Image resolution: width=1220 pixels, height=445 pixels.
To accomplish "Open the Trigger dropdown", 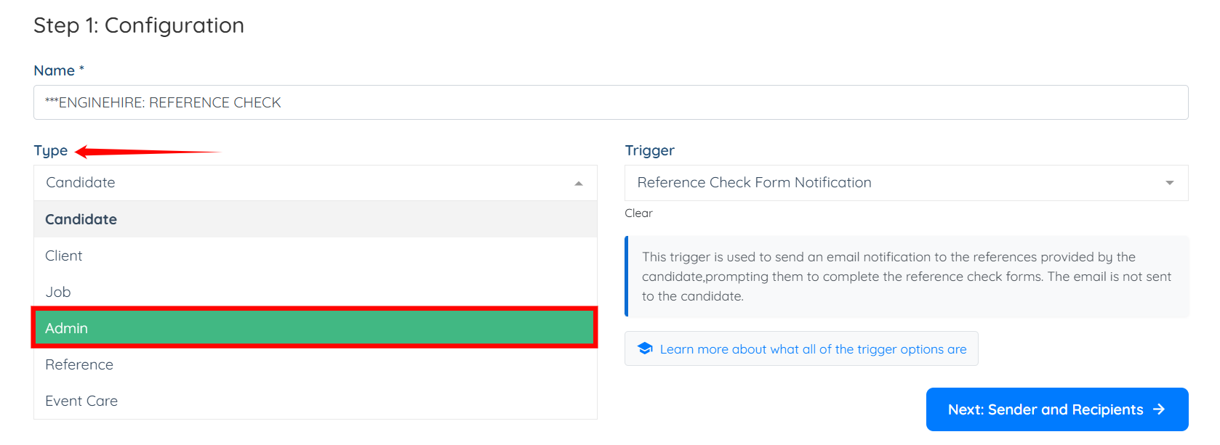I will 894,183.
